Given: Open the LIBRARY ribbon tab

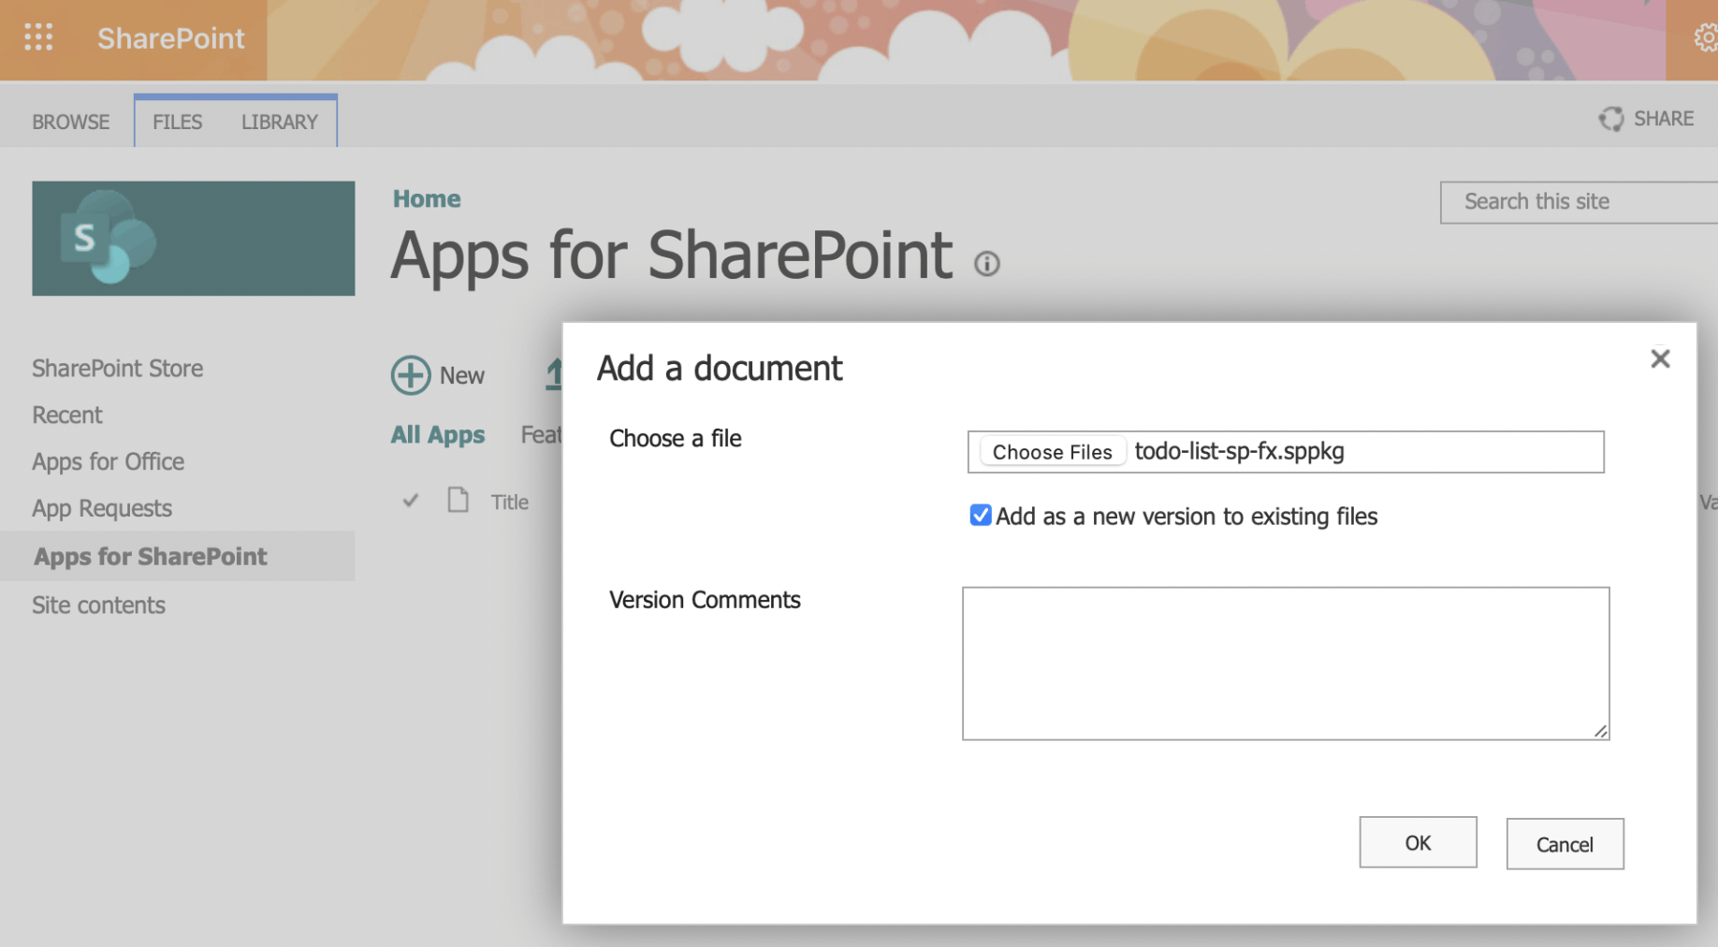Looking at the screenshot, I should [279, 122].
